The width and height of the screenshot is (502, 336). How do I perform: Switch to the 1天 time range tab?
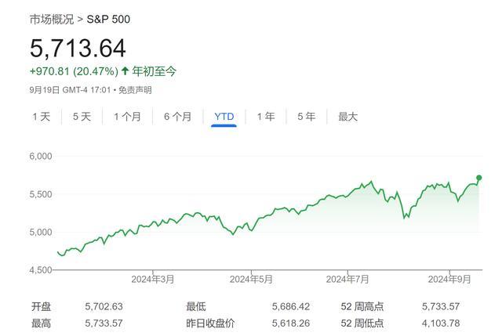tap(41, 117)
